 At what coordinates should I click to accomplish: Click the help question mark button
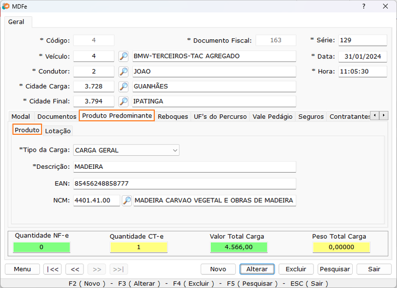point(364,6)
